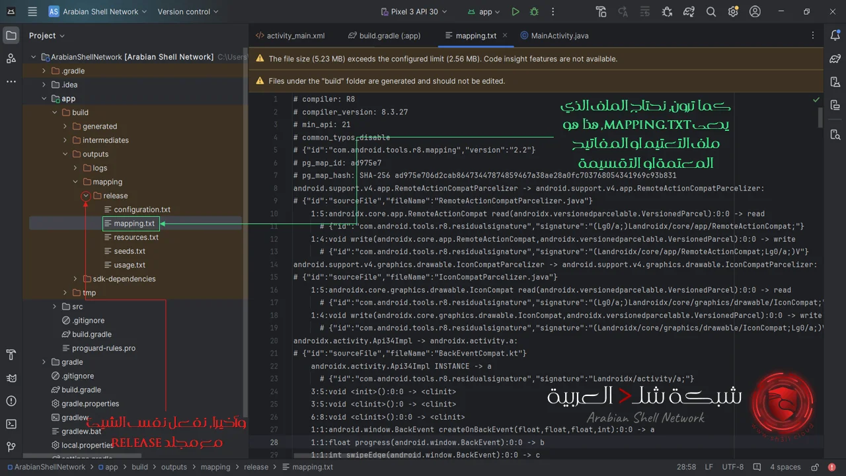This screenshot has height=476, width=846.
Task: Expand the .idea folder
Action: click(x=44, y=85)
